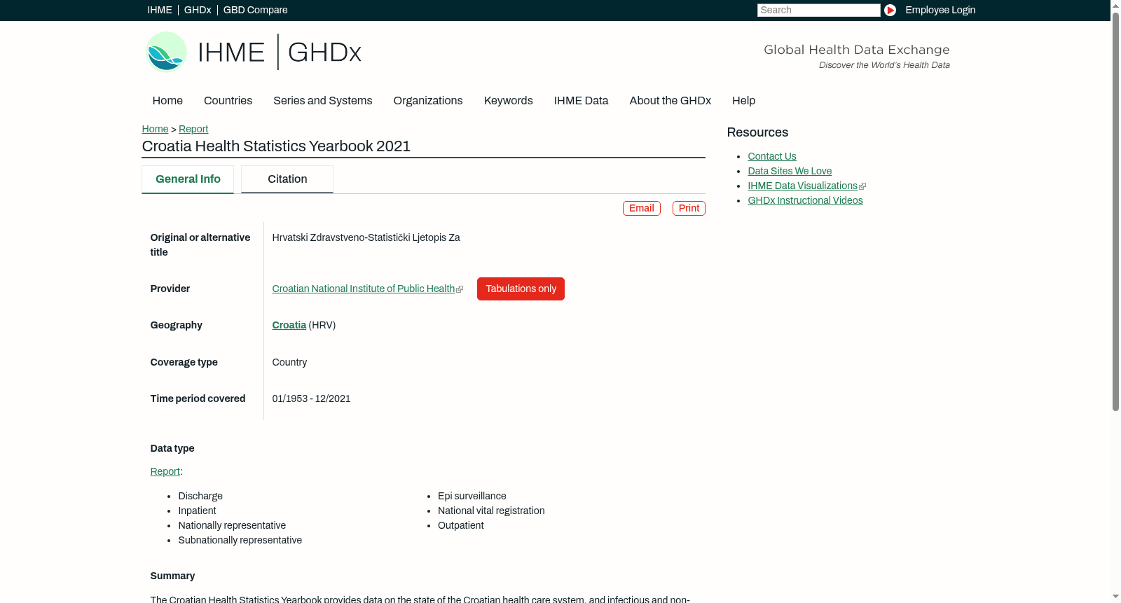
Task: Click the Country coverage type value
Action: pos(289,362)
